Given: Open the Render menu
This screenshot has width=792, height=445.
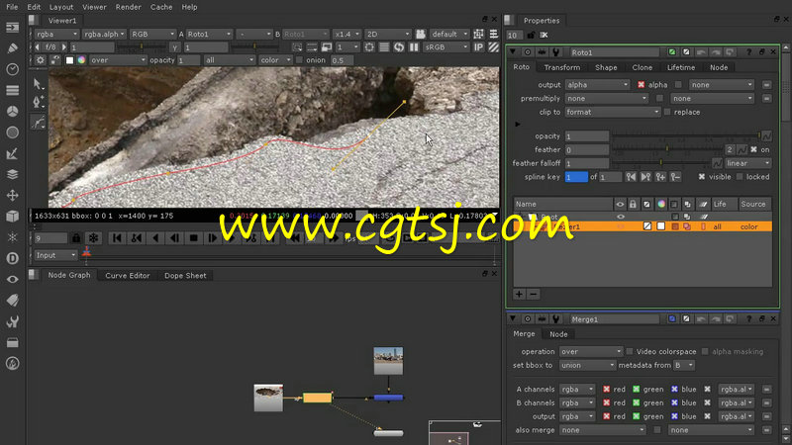Looking at the screenshot, I should (129, 7).
